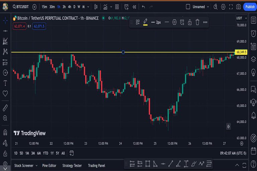This screenshot has width=257, height=171.
Task: Change line color with yellow pencil
Action: (145, 22)
